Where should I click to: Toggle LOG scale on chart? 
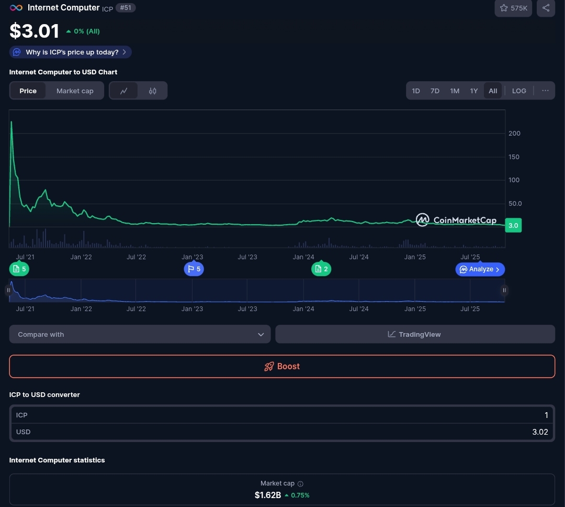click(519, 91)
